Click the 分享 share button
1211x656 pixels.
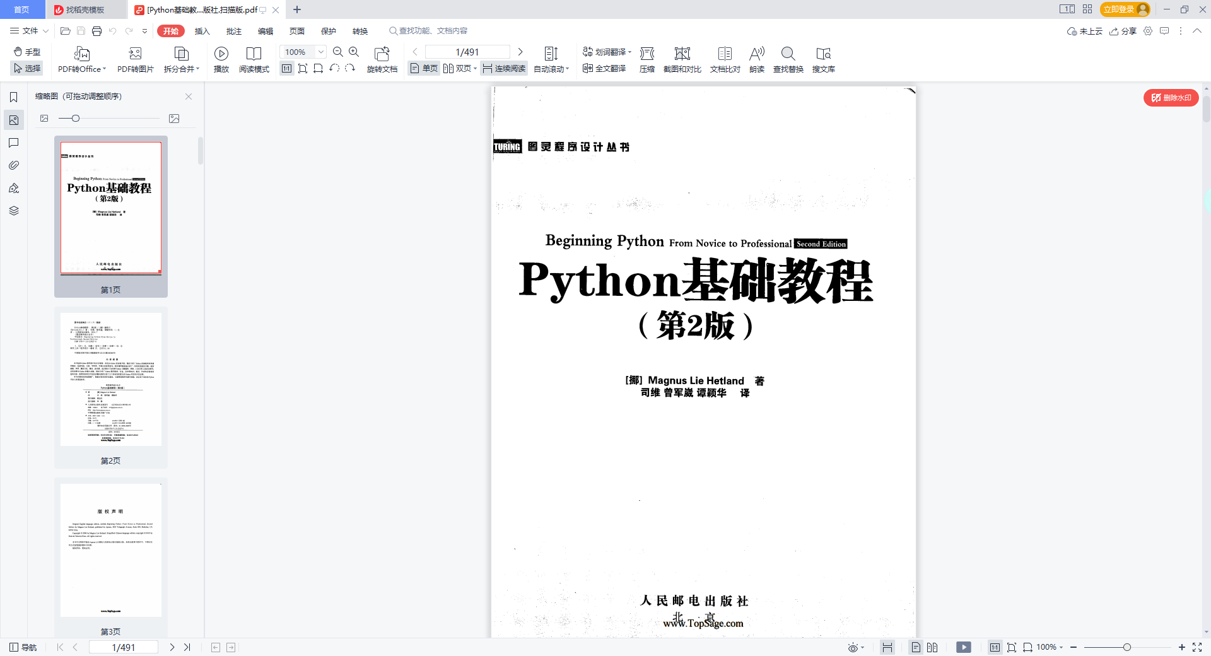click(x=1123, y=31)
